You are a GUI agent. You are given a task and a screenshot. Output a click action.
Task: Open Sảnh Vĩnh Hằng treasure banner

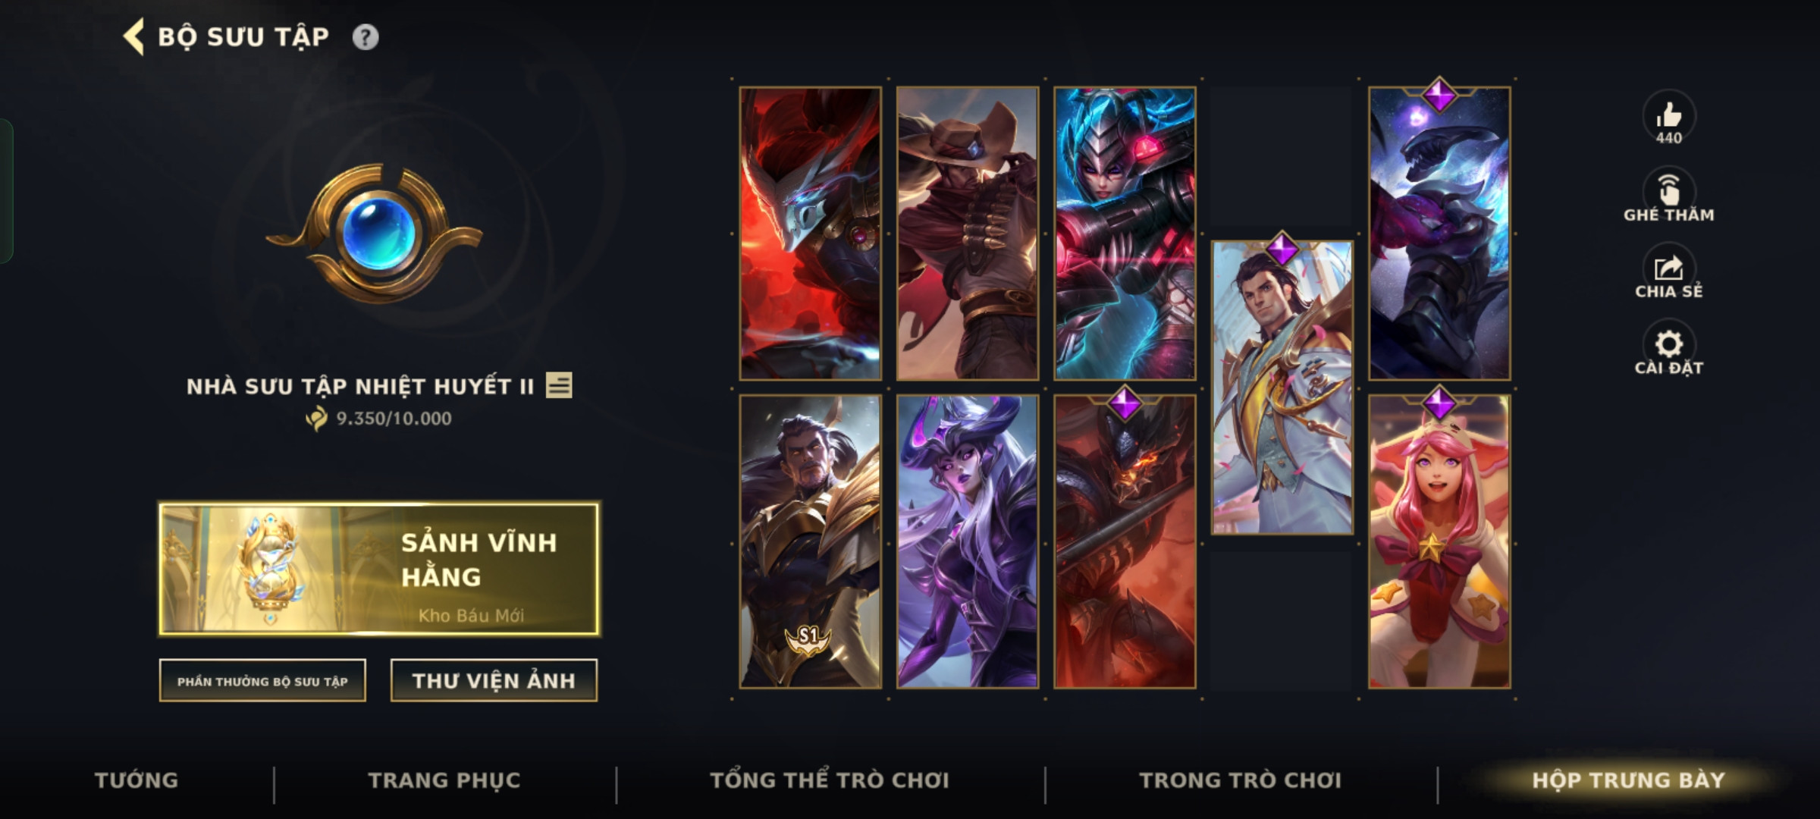click(379, 569)
